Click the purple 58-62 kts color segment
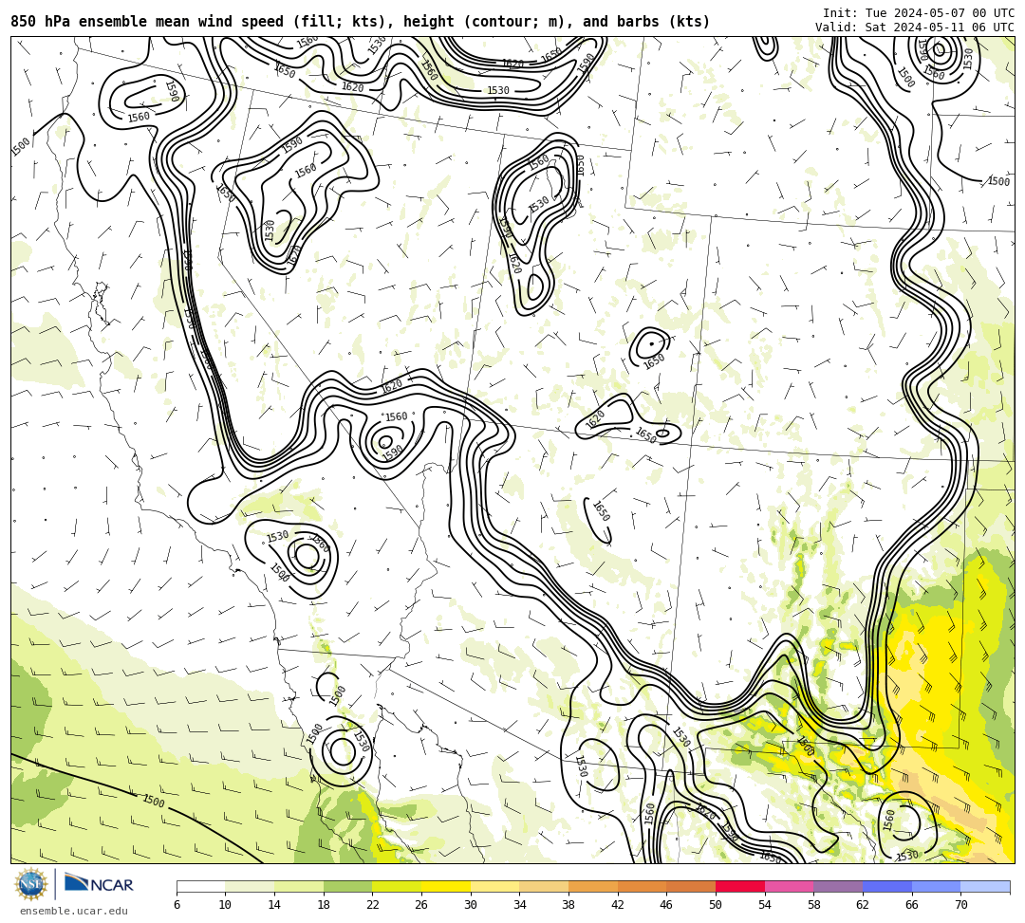The image size is (1025, 923). 838,886
